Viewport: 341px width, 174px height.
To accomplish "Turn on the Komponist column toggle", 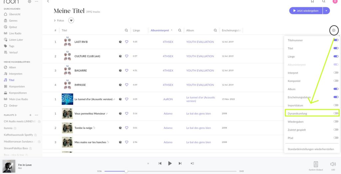I will 336,81.
